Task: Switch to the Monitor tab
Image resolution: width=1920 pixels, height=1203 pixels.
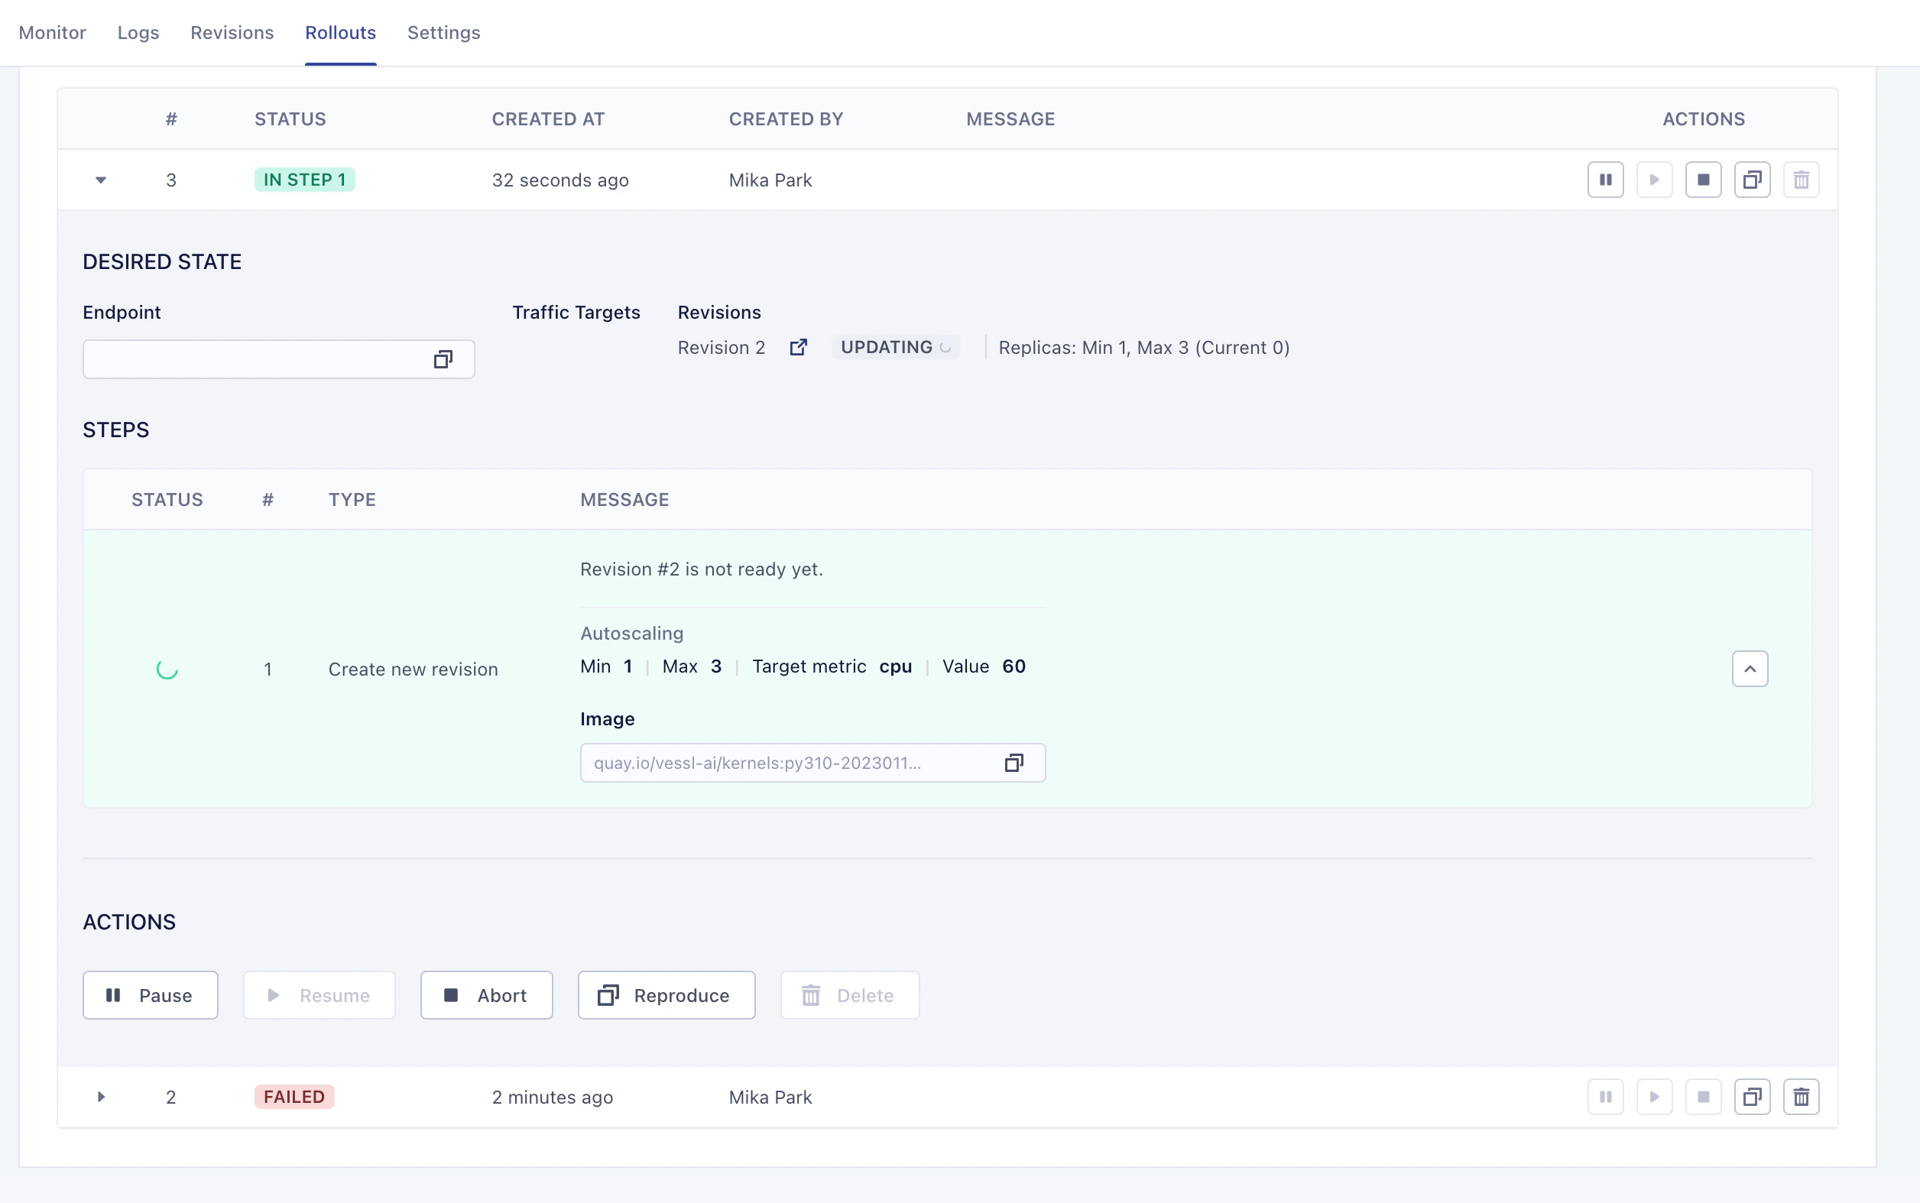Action: tap(53, 33)
